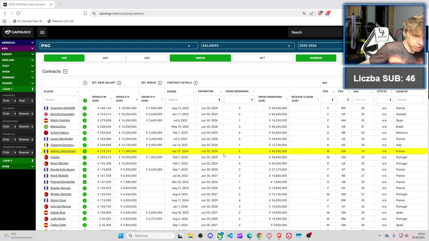Image resolution: width=429 pixels, height=241 pixels.
Task: Switch currency to GBP
Action: [x=106, y=58]
